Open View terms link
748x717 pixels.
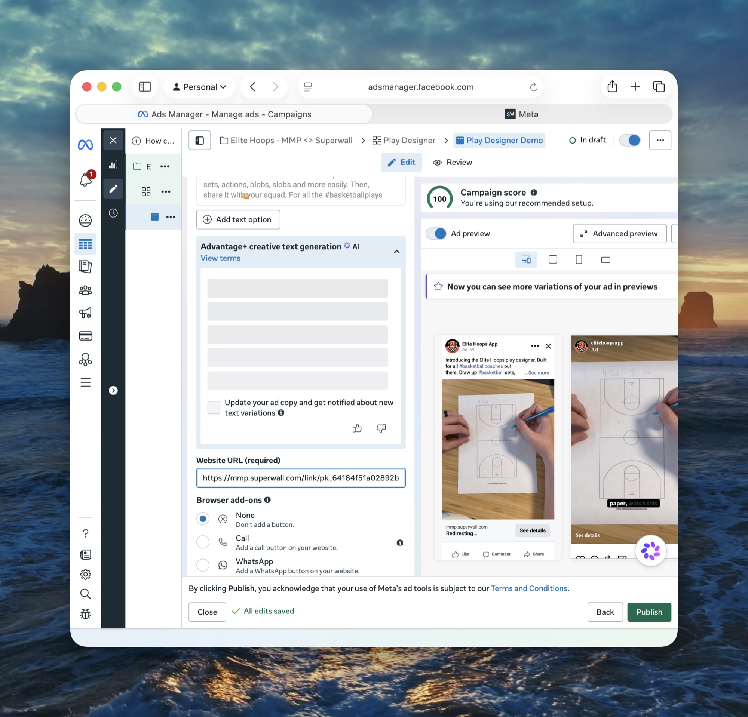click(x=221, y=258)
